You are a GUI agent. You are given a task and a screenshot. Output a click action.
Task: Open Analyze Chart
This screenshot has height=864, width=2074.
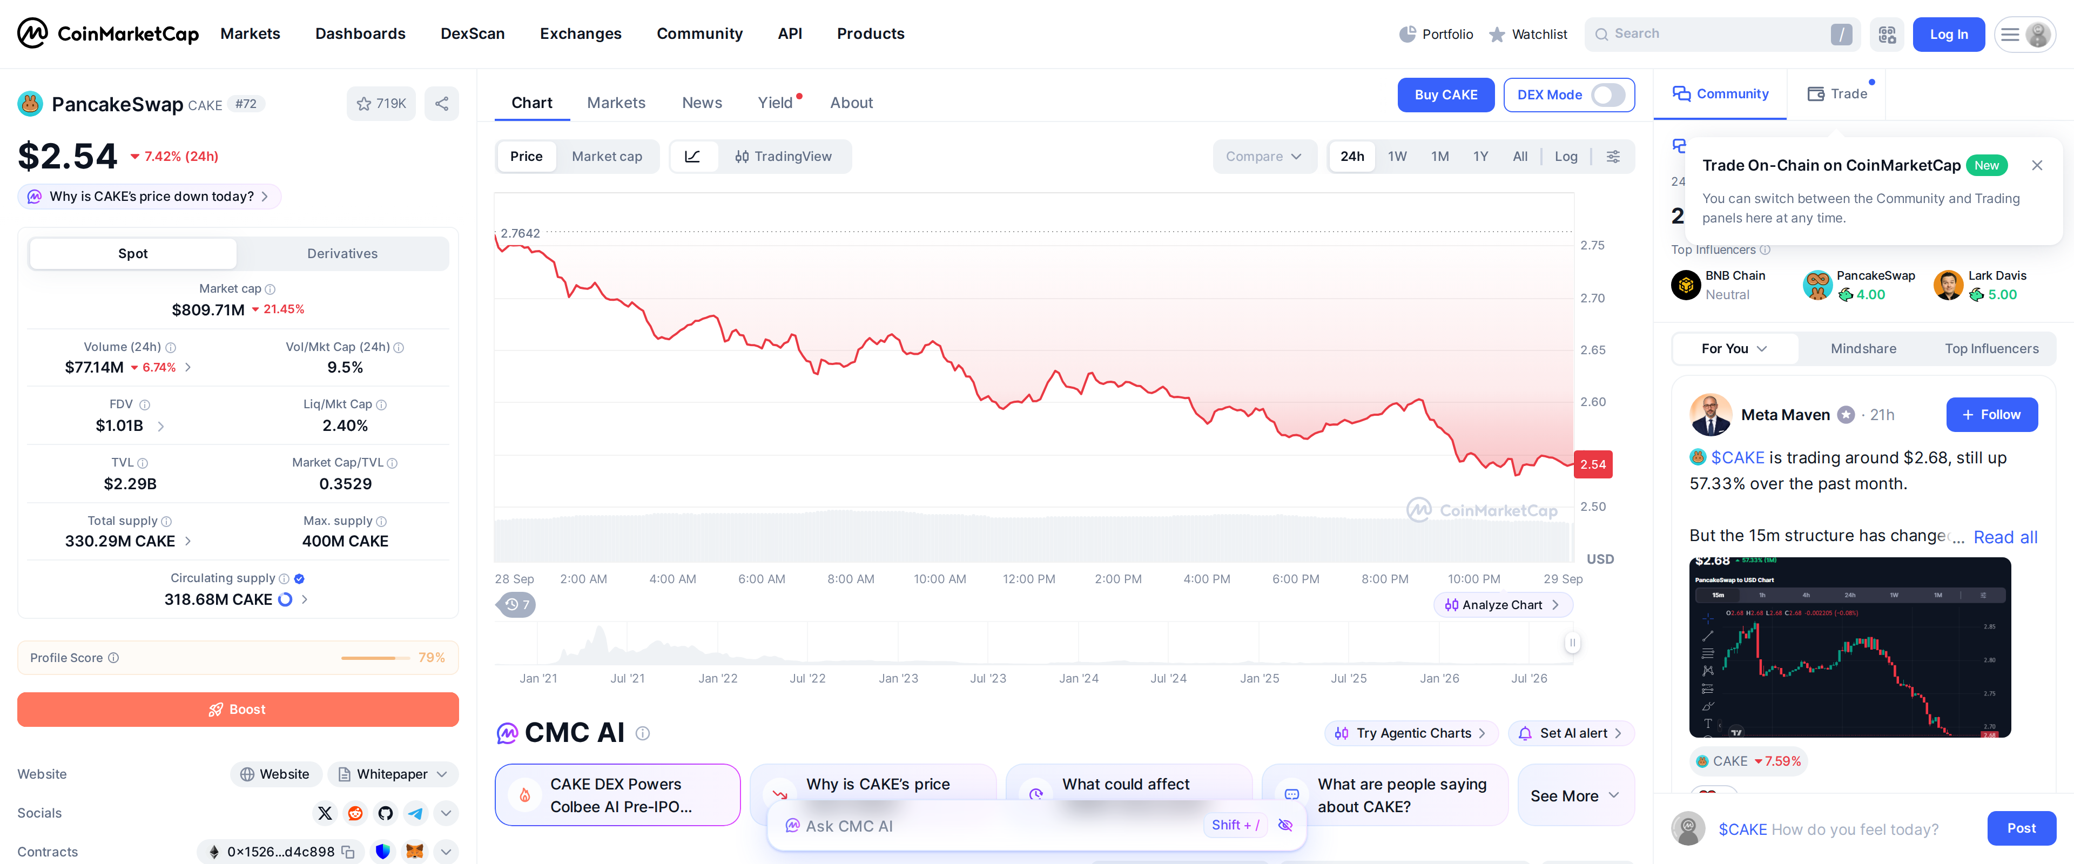(1503, 605)
